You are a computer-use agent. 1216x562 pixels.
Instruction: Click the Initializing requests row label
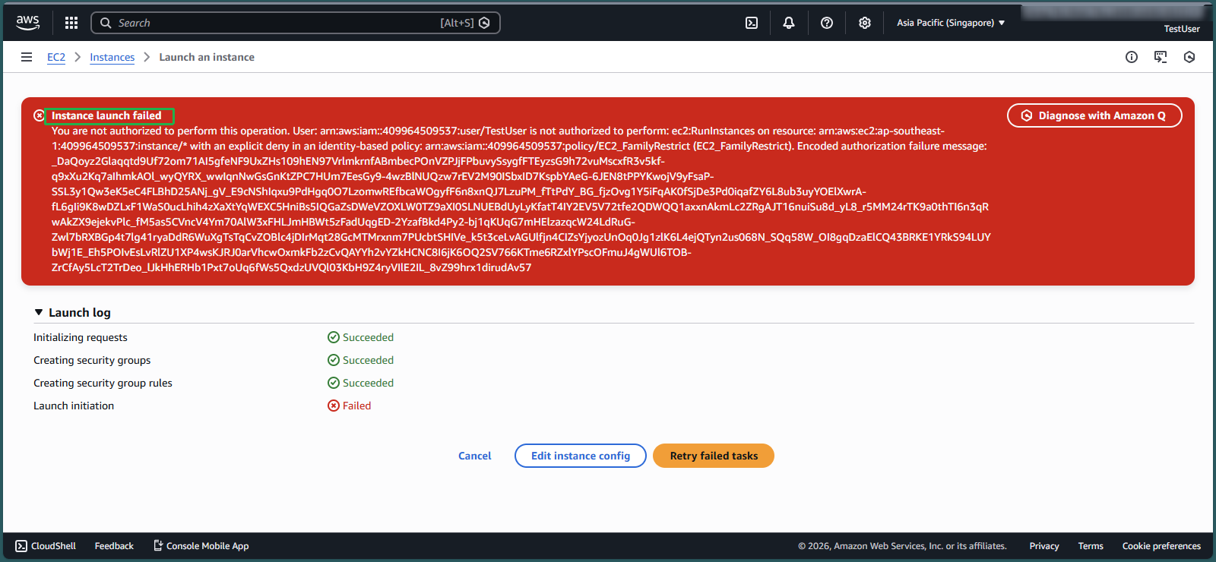[81, 337]
